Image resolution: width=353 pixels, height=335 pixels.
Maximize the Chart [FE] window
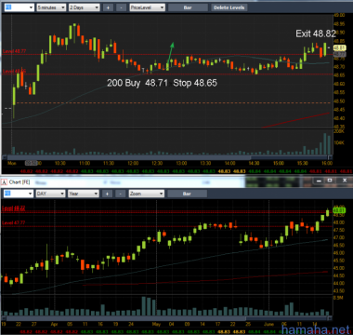click(x=330, y=181)
